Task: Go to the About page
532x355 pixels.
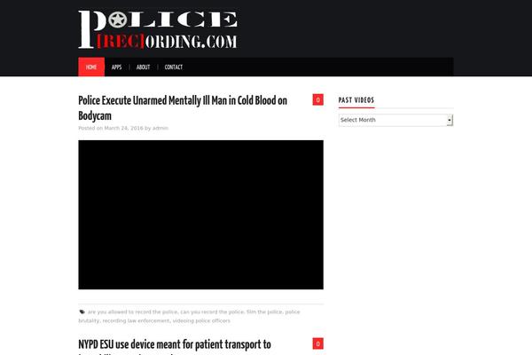Action: (143, 67)
